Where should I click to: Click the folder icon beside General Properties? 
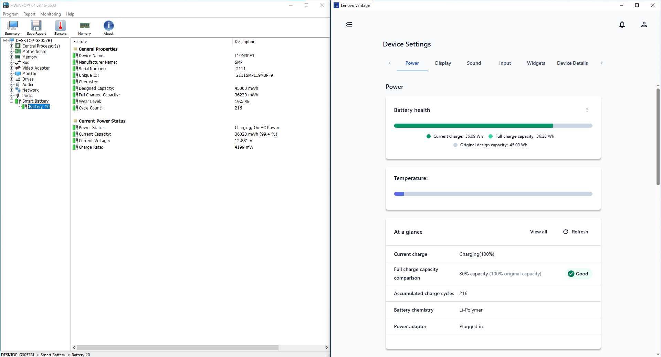[75, 49]
